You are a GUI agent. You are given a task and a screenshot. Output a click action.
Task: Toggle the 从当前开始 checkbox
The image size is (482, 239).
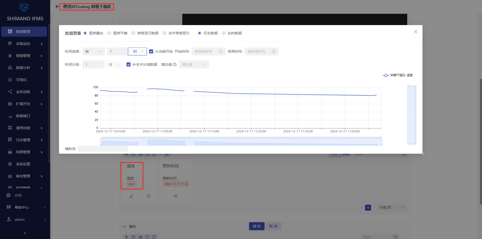pyautogui.click(x=151, y=51)
